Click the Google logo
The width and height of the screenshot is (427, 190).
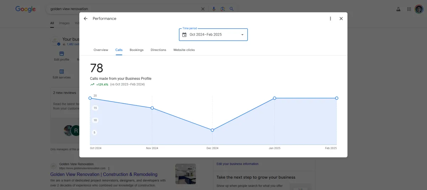(x=26, y=9)
